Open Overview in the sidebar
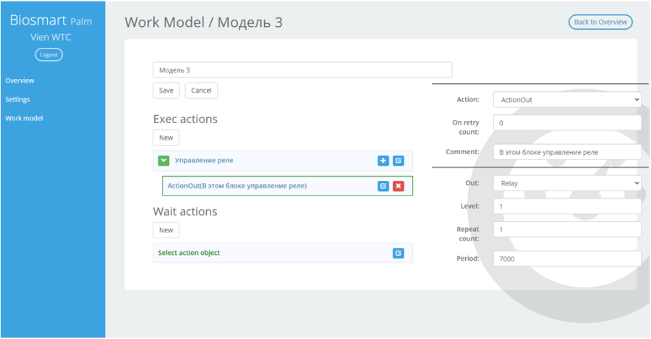This screenshot has height=339, width=651. pyautogui.click(x=20, y=80)
